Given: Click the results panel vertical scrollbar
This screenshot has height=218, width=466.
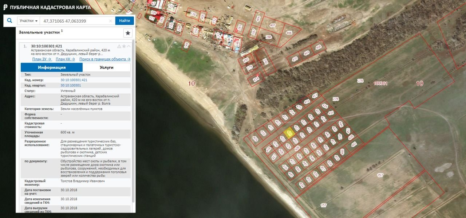Looking at the screenshot, I should click(134, 120).
